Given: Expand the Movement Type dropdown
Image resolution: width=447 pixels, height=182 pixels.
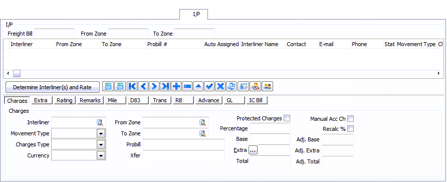Looking at the screenshot, I should [x=101, y=133].
